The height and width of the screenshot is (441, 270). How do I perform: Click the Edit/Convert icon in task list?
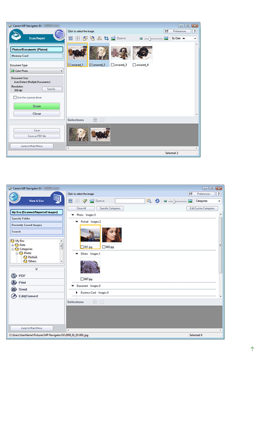click(14, 296)
